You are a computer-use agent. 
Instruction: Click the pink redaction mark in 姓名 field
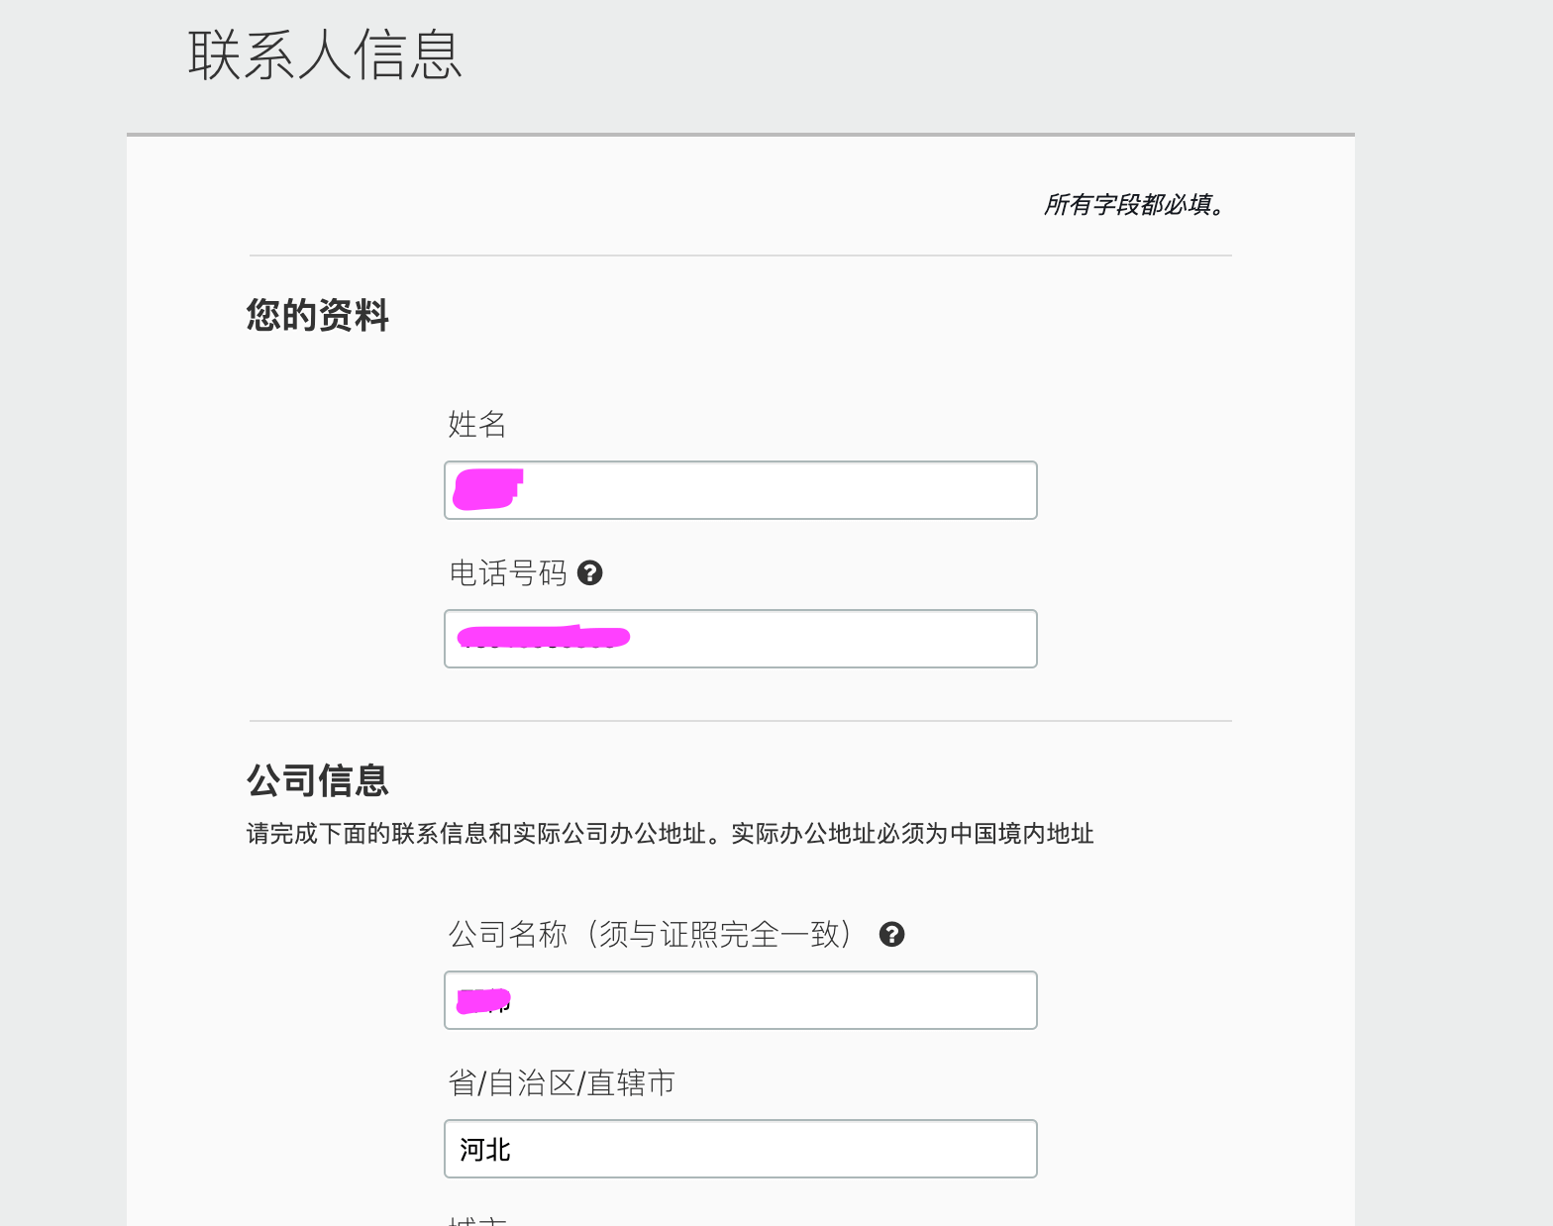pyautogui.click(x=487, y=490)
